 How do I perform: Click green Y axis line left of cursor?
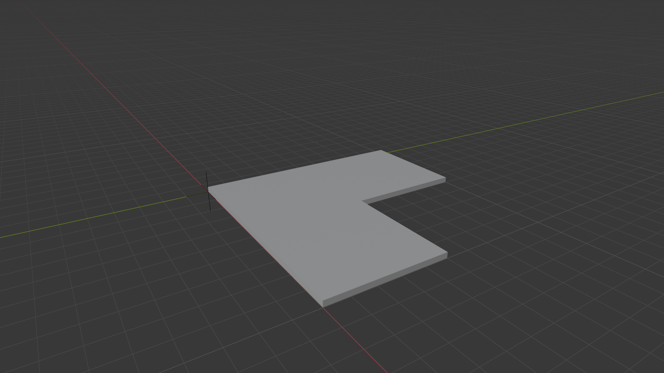click(x=104, y=215)
